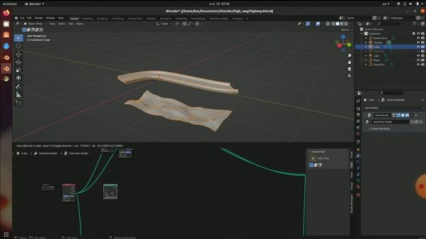Viewport: 426px width, 239px height.
Task: Open the Texture properties tab icon
Action: (x=358, y=195)
